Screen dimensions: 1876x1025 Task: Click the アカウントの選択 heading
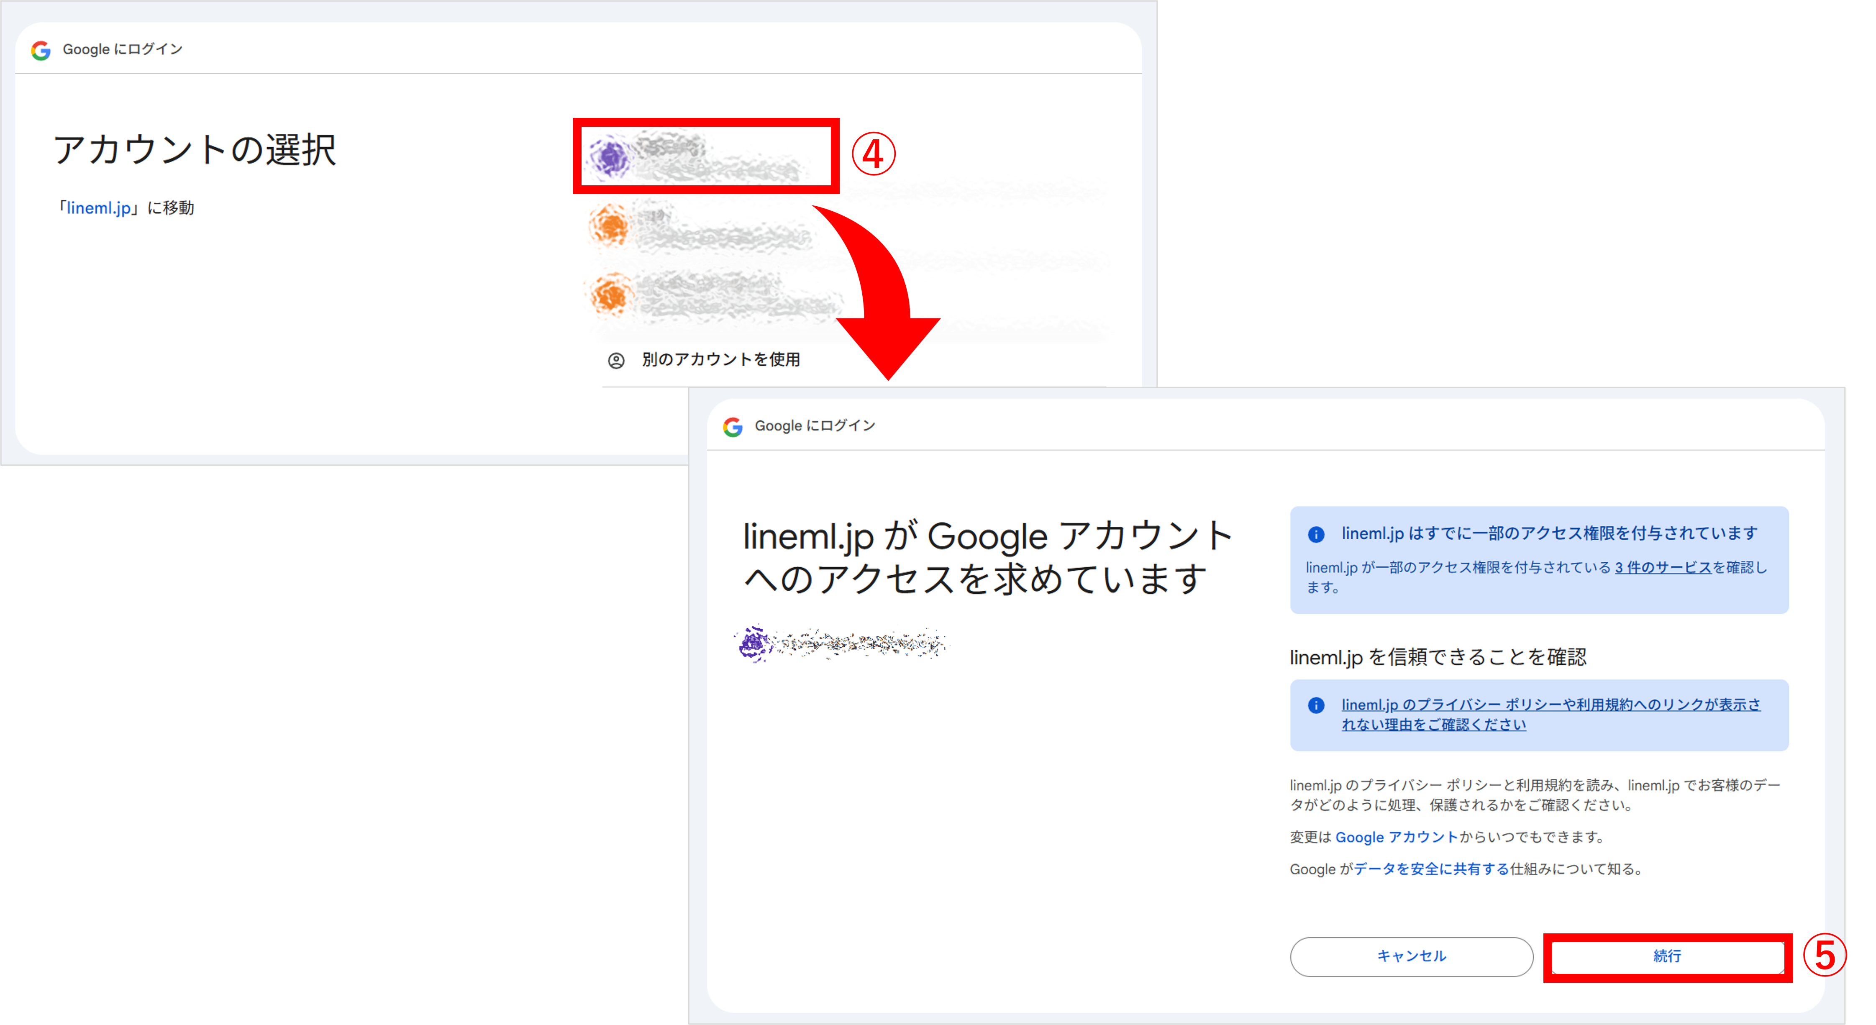195,150
